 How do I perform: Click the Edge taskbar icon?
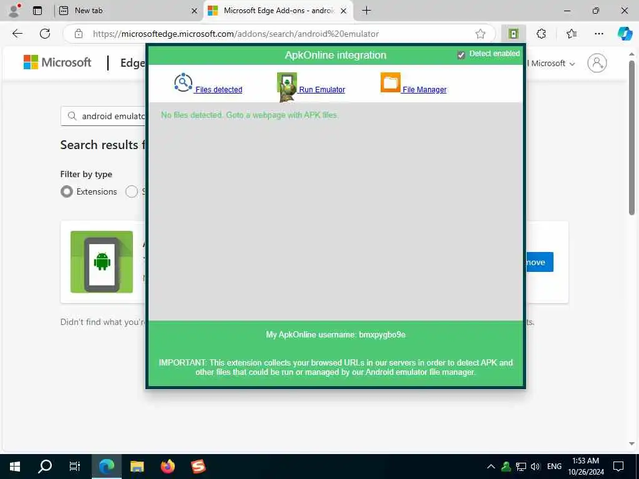pyautogui.click(x=107, y=467)
